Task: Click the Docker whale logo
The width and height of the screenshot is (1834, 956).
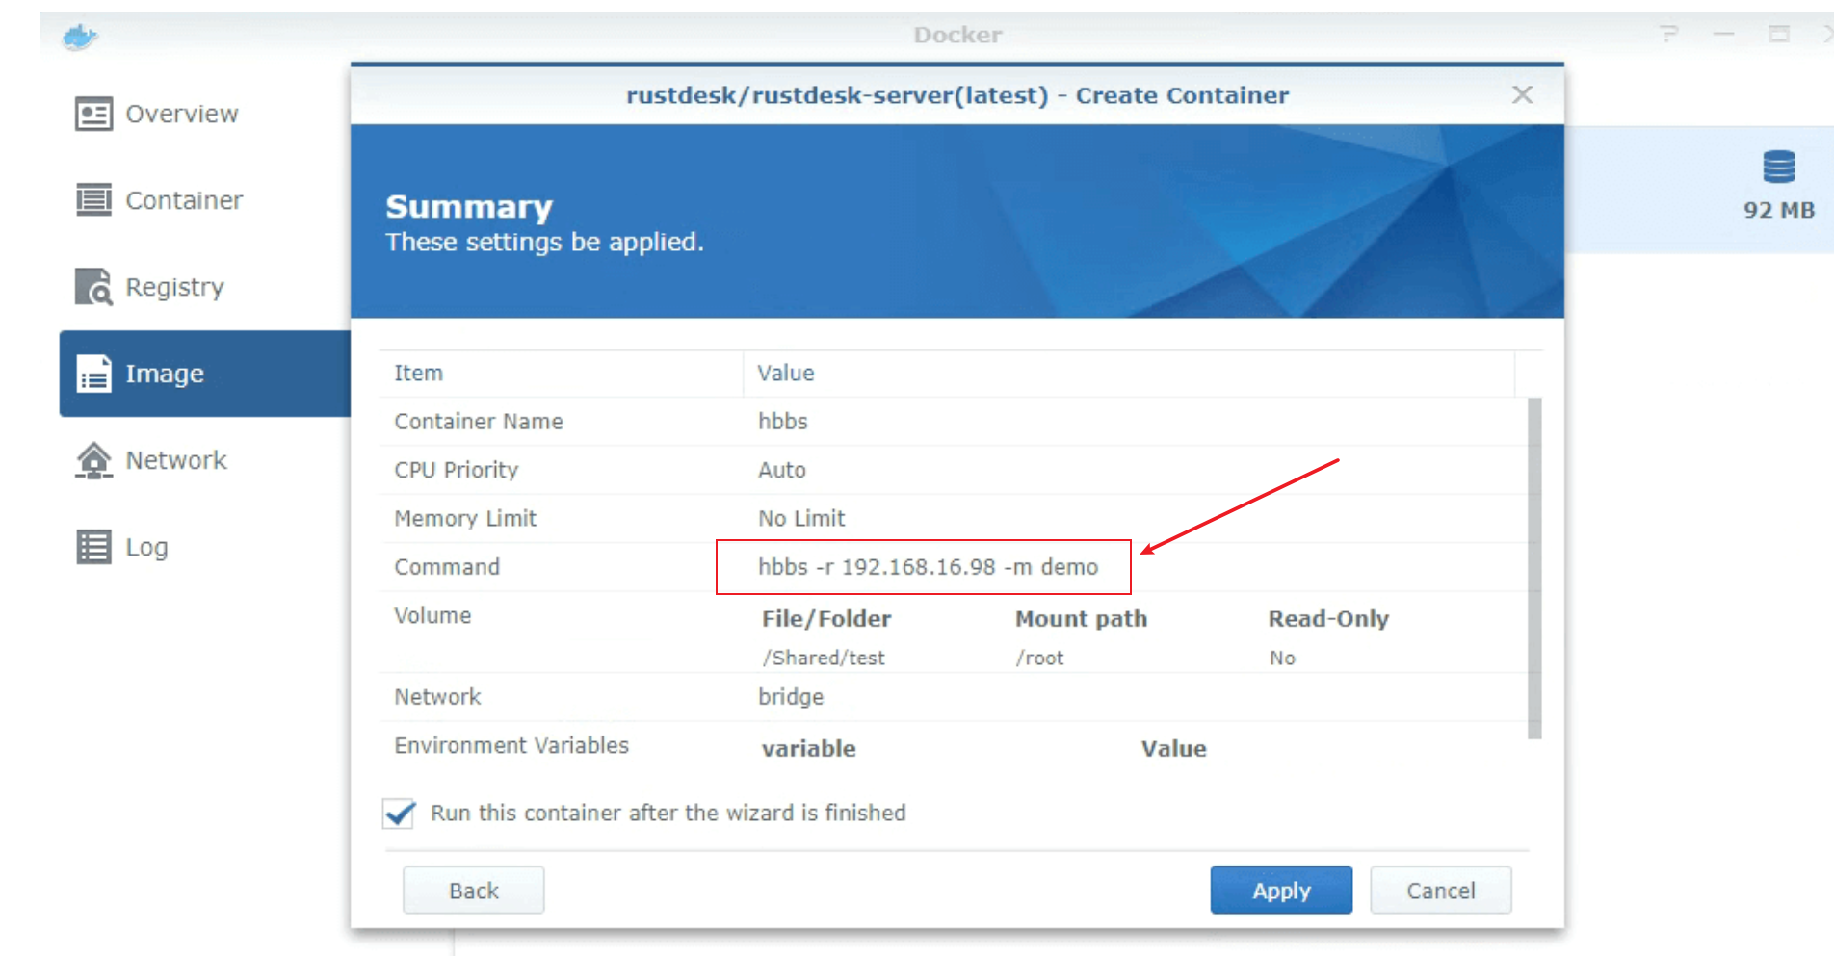Action: click(x=79, y=35)
